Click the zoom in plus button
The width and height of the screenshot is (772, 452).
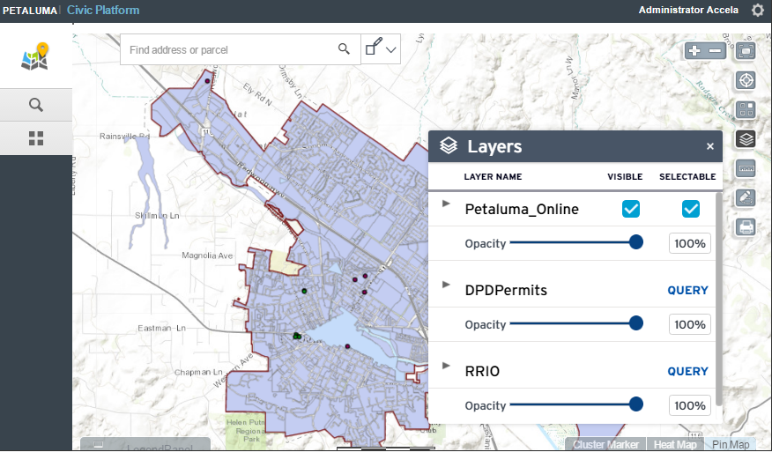click(695, 51)
